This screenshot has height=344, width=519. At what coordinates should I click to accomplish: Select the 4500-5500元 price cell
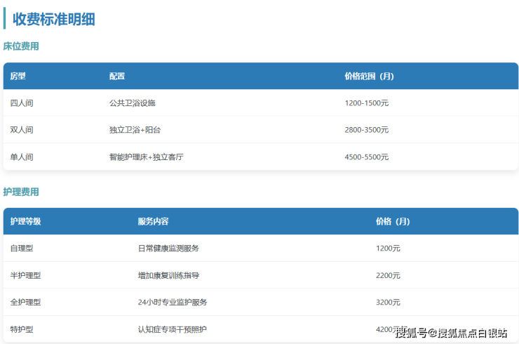[x=366, y=157]
